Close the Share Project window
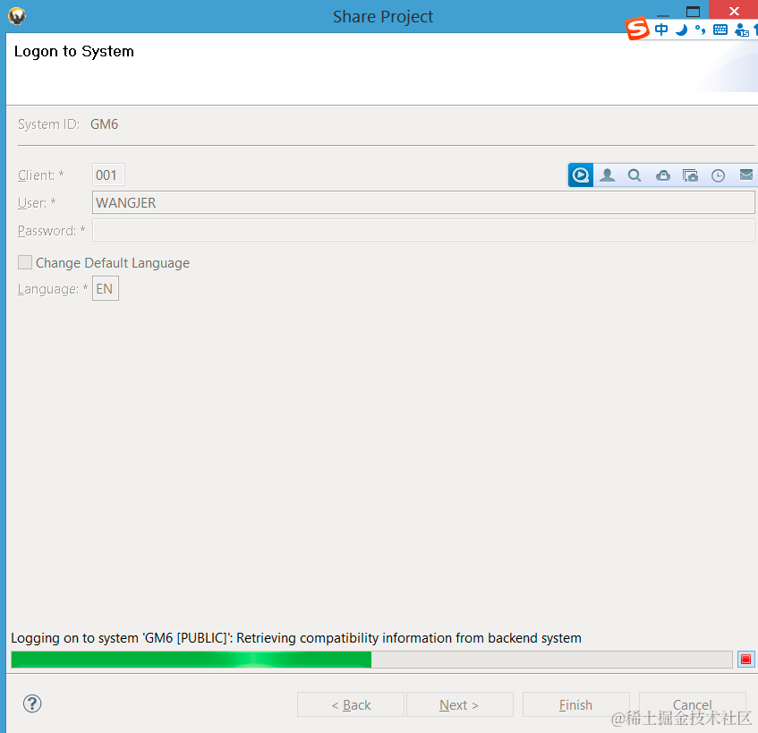The width and height of the screenshot is (758, 733). pyautogui.click(x=733, y=11)
